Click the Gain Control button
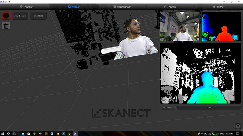243x136 pixels. tap(167, 108)
